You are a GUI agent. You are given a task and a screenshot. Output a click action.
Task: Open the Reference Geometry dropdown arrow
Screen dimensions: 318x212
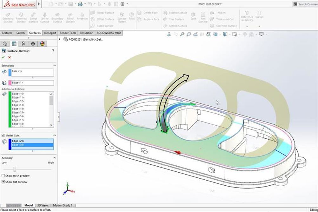(x=247, y=26)
